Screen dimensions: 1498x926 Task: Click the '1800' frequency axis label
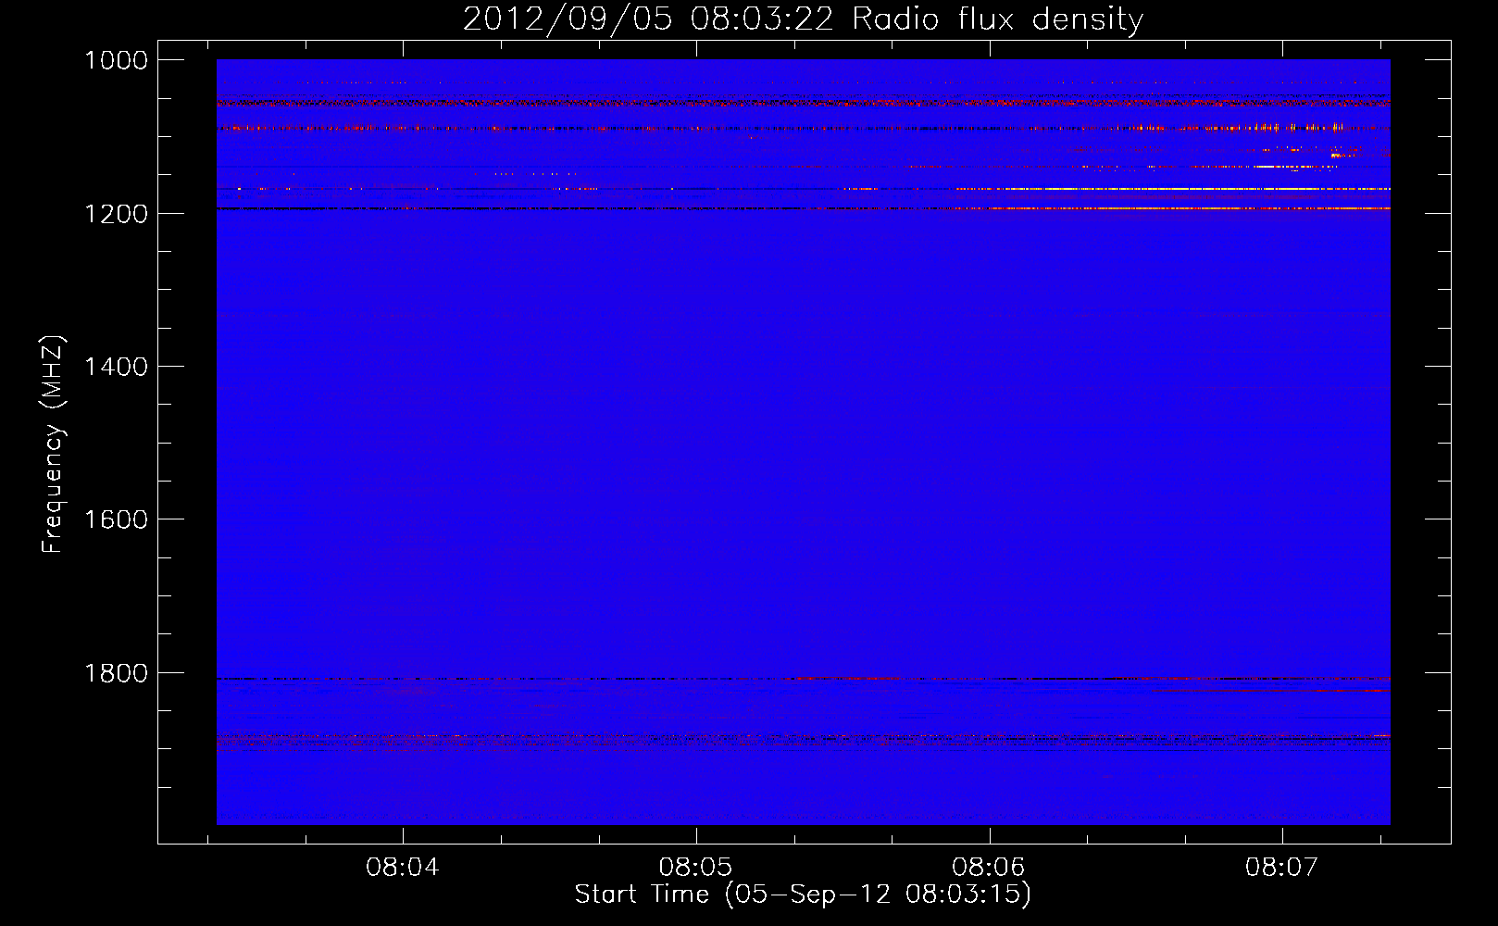116,673
